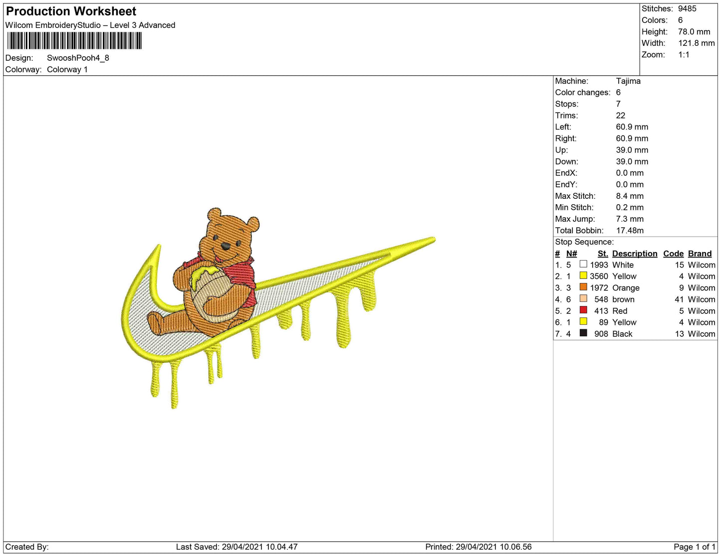Select the 'Colors:' label in the header
The width and height of the screenshot is (721, 554).
coord(655,20)
